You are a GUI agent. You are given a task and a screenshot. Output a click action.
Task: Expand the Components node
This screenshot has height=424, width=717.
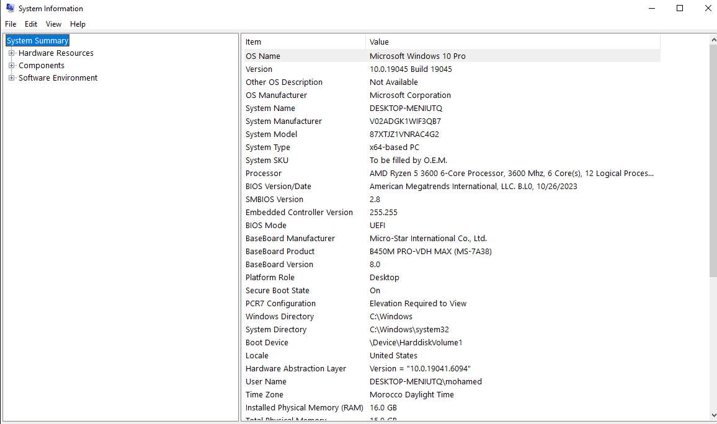click(11, 65)
